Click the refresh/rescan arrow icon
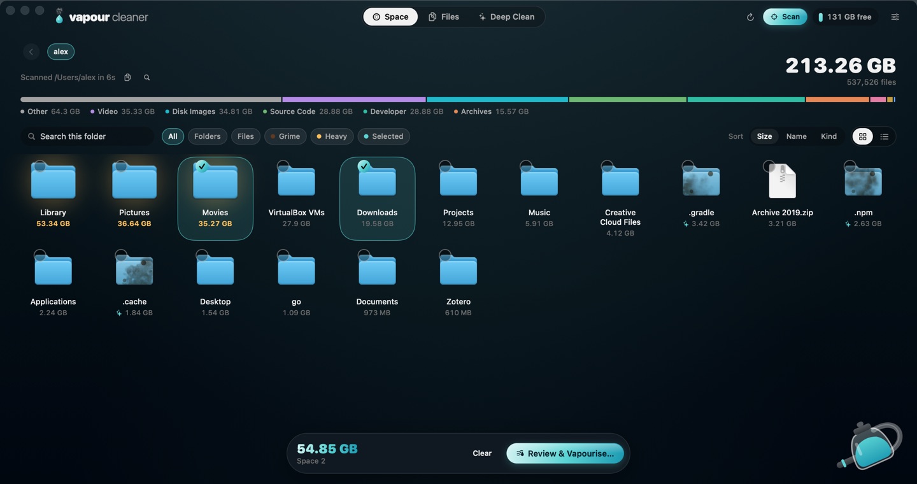The height and width of the screenshot is (484, 917). pos(750,17)
